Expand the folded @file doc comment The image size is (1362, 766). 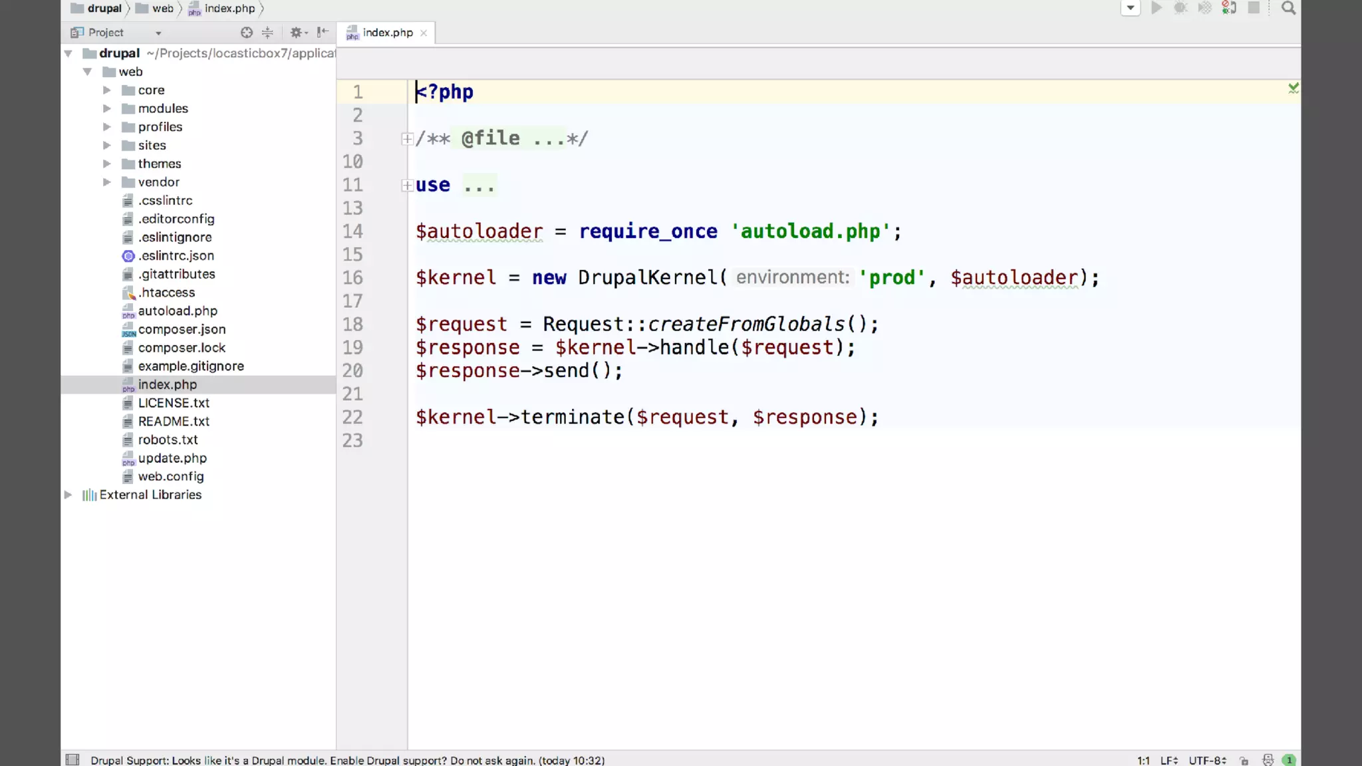click(407, 139)
